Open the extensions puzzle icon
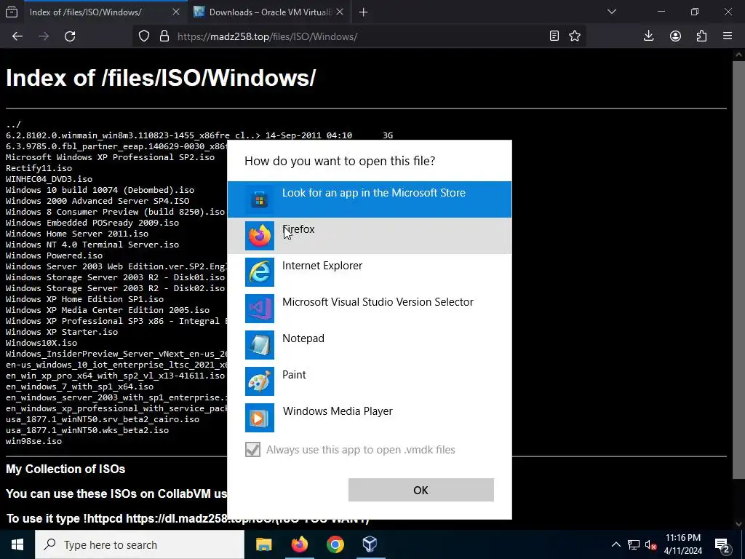745x559 pixels. [701, 36]
